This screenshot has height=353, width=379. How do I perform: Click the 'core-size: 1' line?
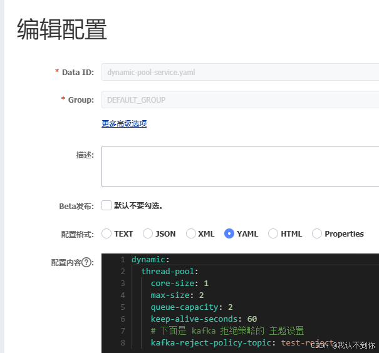point(180,284)
